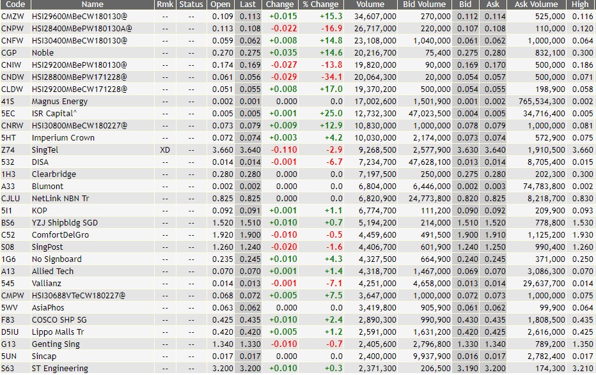
Task: Click ask volume 74,783,800 for Blumont
Action: (544, 187)
